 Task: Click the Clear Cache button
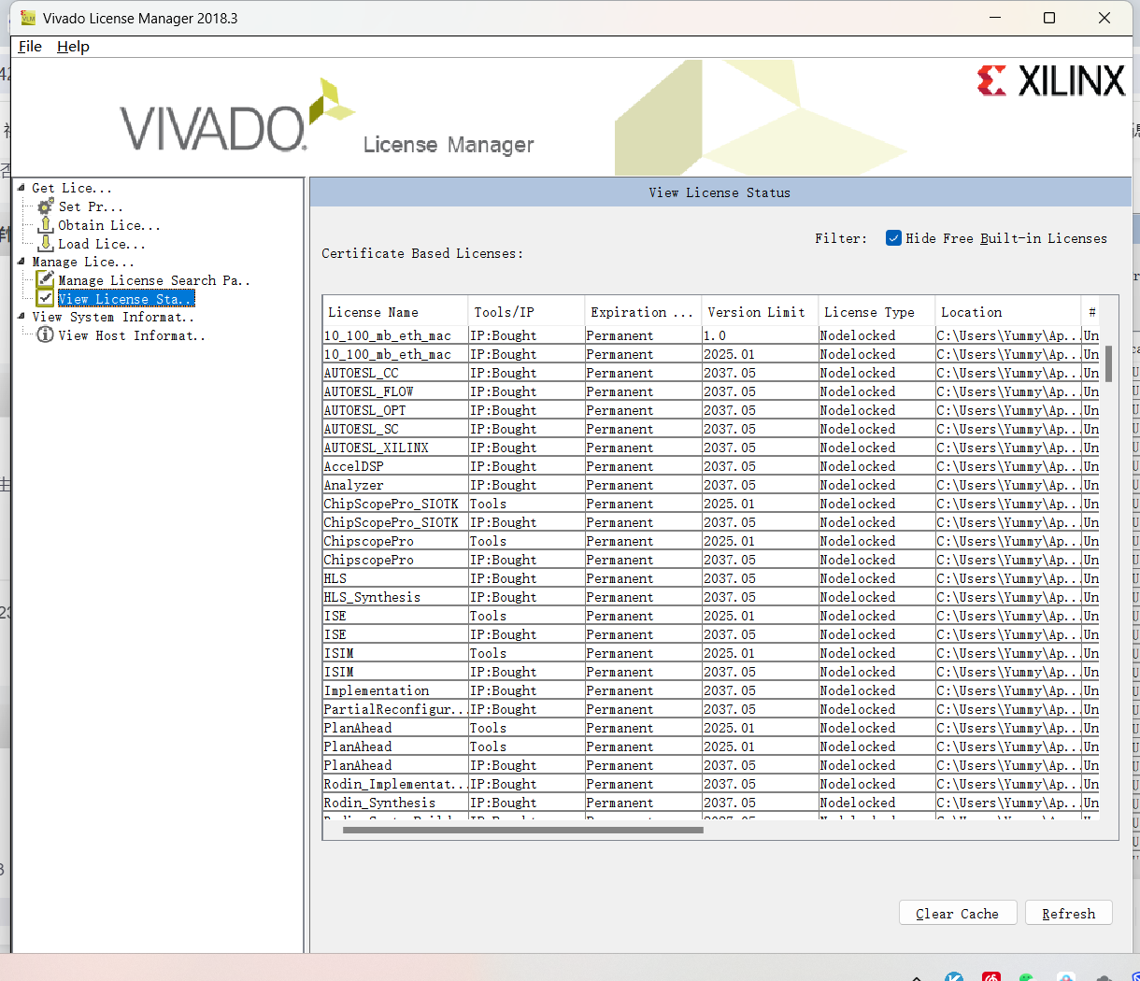pos(957,913)
